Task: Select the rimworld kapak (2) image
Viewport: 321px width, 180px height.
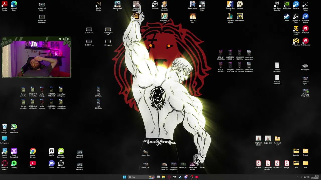Action: point(165,166)
